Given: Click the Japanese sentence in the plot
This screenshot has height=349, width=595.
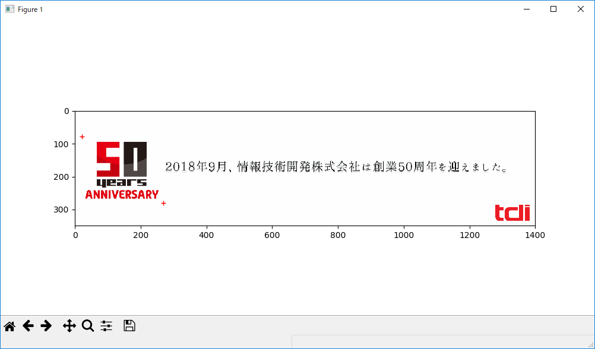Looking at the screenshot, I should 336,167.
